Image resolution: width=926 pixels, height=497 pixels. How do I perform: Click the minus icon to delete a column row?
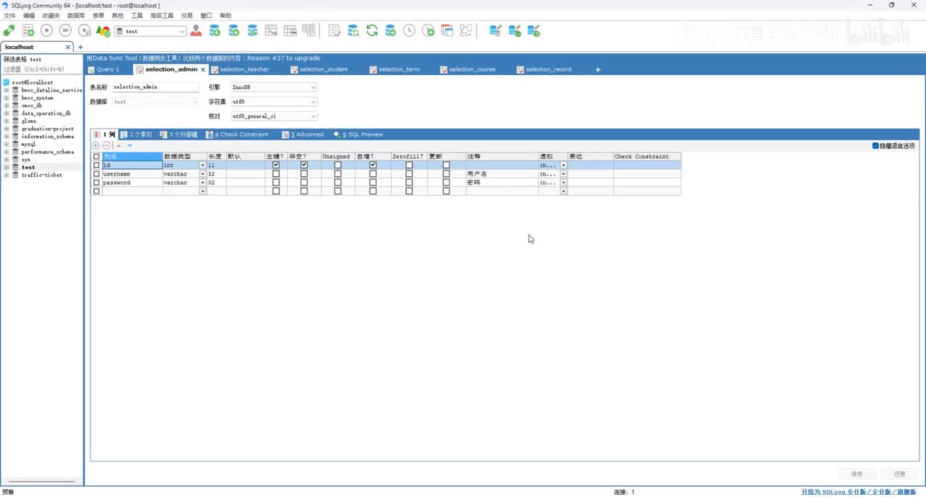coord(106,146)
